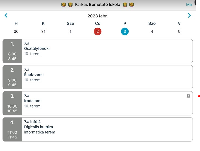
Task: Jump to today with Ma button
Action: click(x=189, y=5)
